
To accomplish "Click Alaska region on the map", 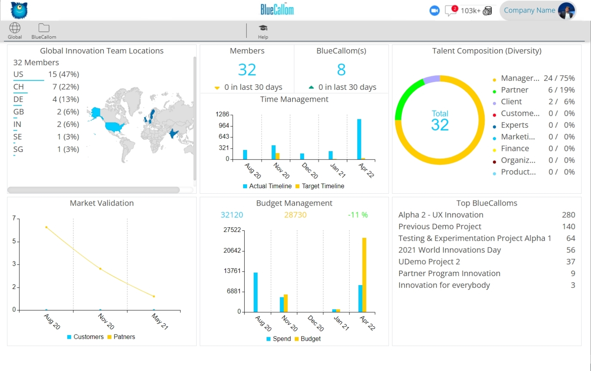I will point(96,113).
